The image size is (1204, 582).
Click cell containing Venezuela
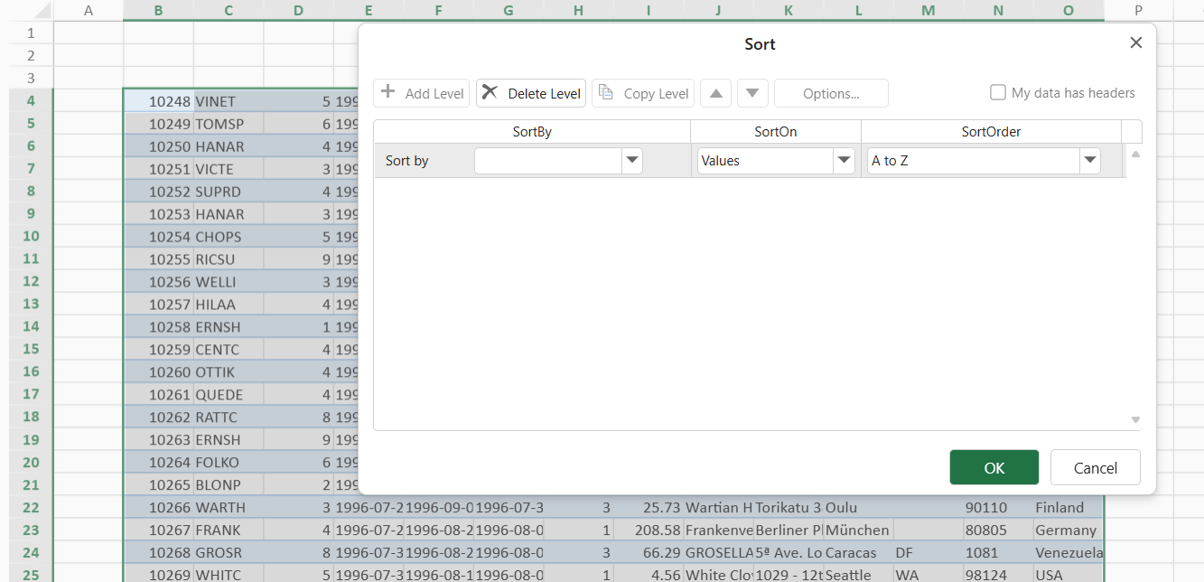(1068, 552)
